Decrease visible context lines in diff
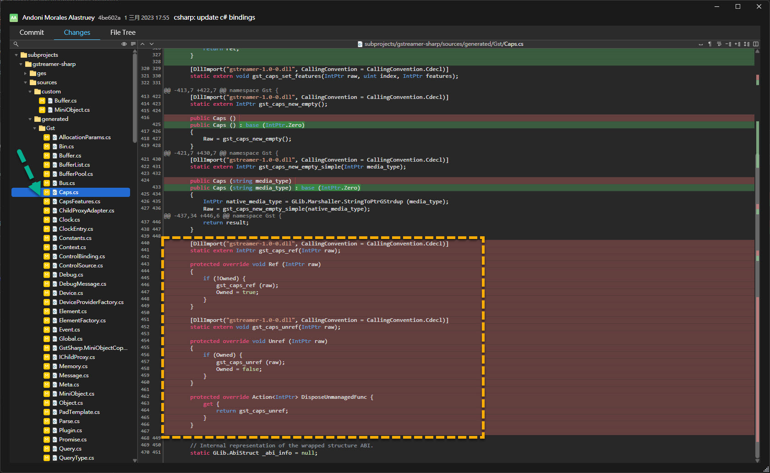Viewport: 770px width, 473px height. [x=728, y=44]
